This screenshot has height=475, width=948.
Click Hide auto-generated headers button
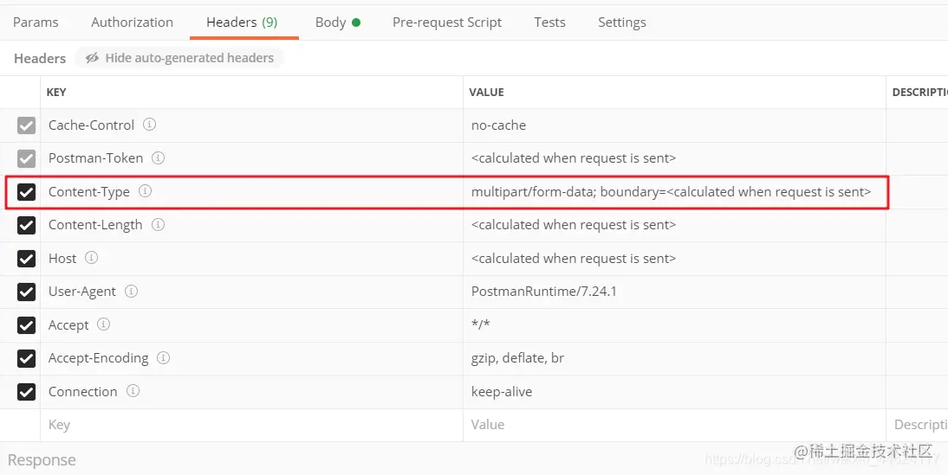coord(179,58)
